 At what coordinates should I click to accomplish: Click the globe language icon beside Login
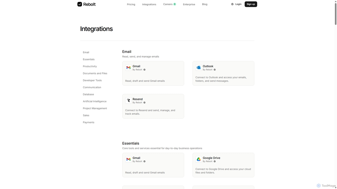pyautogui.click(x=232, y=4)
